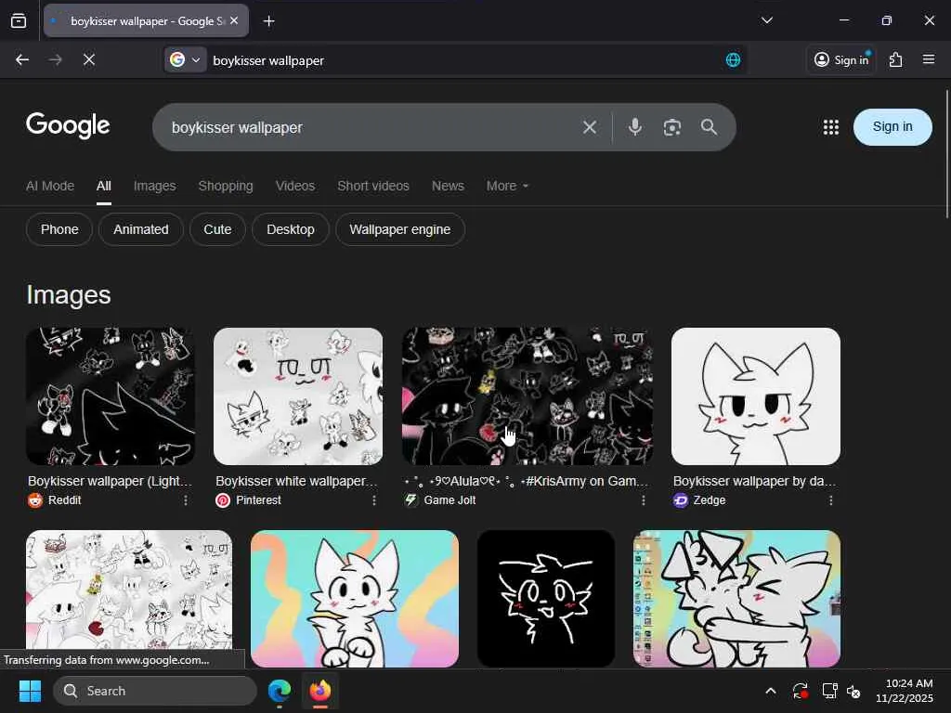Go to the Google logo homepage
This screenshot has height=713, width=951.
(x=68, y=125)
